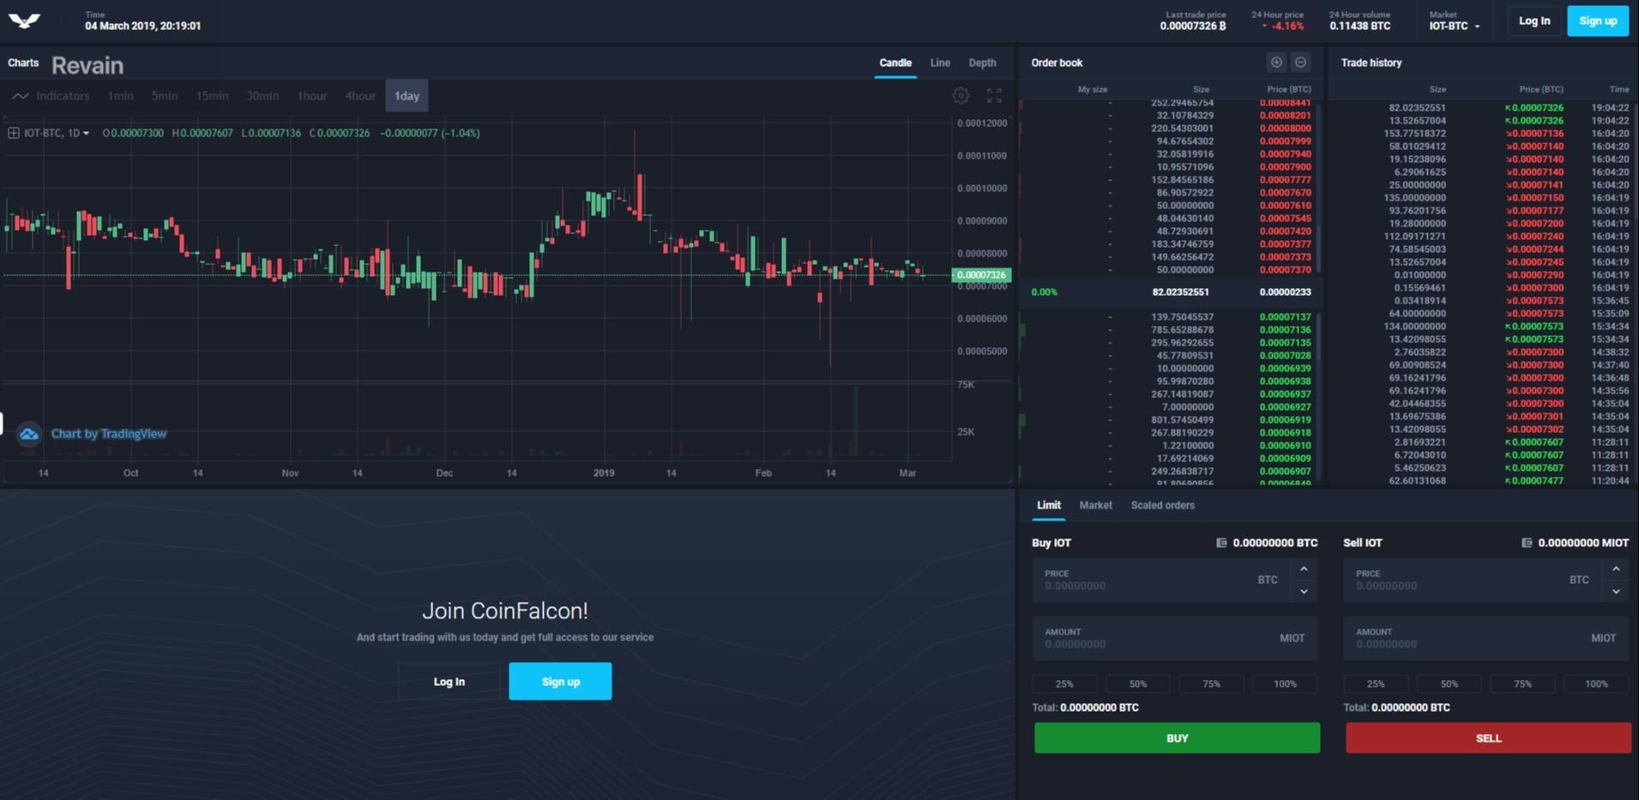Open the Scaled orders tab
The width and height of the screenshot is (1639, 800).
click(1162, 505)
